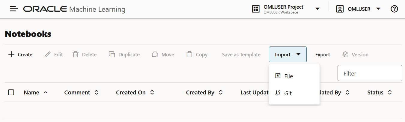This screenshot has height=122, width=405.
Task: Click the OMLUSER user profile icon
Action: 340,9
